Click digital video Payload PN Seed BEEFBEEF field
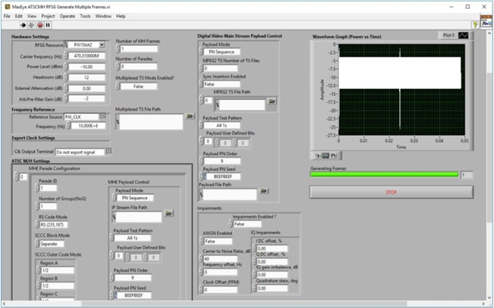The height and width of the screenshot is (308, 494). click(222, 177)
